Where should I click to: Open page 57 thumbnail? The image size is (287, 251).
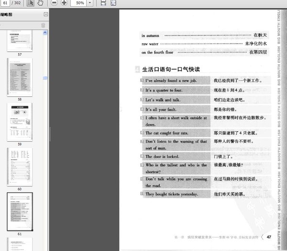click(x=20, y=41)
